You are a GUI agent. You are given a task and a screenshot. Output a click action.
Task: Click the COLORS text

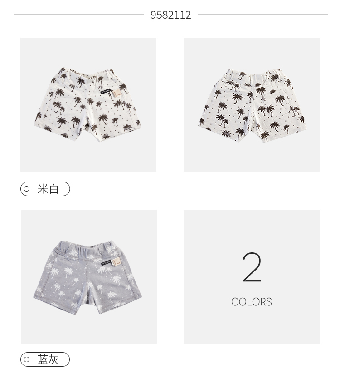(252, 302)
